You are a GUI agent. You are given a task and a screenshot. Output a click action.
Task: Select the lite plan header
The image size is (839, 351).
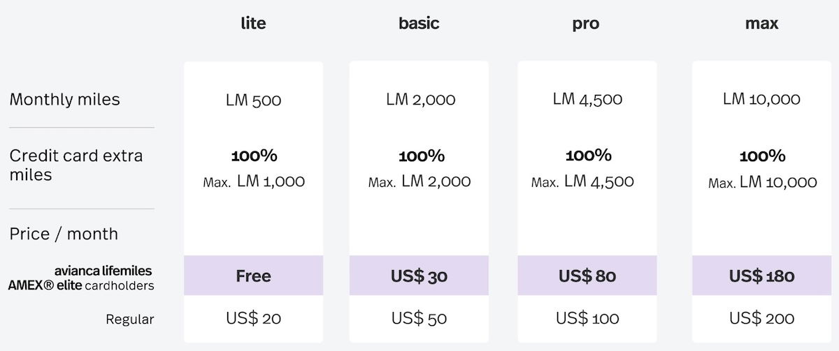[253, 23]
